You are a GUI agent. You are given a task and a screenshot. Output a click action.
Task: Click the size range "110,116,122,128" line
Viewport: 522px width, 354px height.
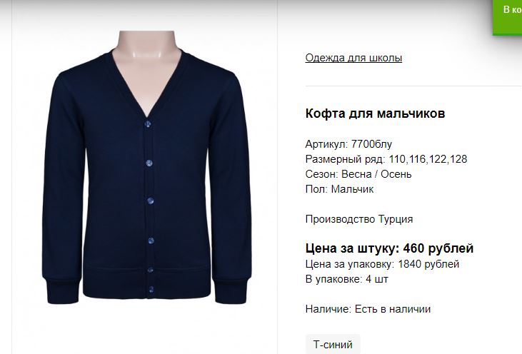tap(386, 159)
